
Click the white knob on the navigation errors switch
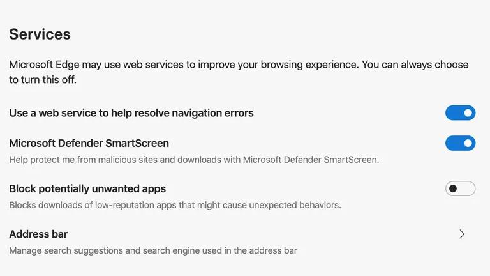coord(468,113)
